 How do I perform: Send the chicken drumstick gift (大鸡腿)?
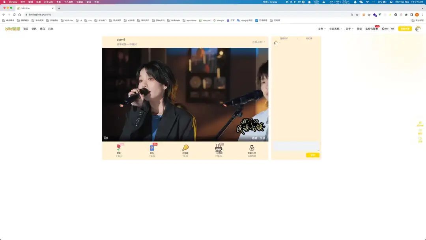pyautogui.click(x=185, y=148)
